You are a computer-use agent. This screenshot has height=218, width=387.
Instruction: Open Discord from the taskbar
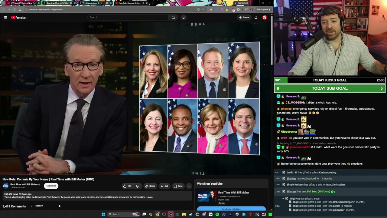pos(204,214)
